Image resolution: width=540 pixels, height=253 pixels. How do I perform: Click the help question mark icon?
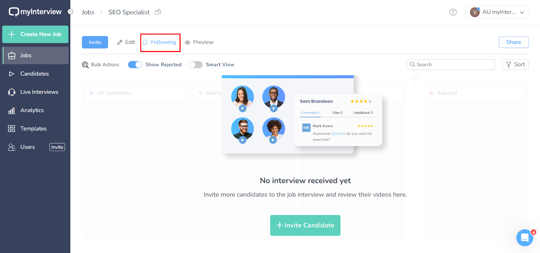pos(453,12)
